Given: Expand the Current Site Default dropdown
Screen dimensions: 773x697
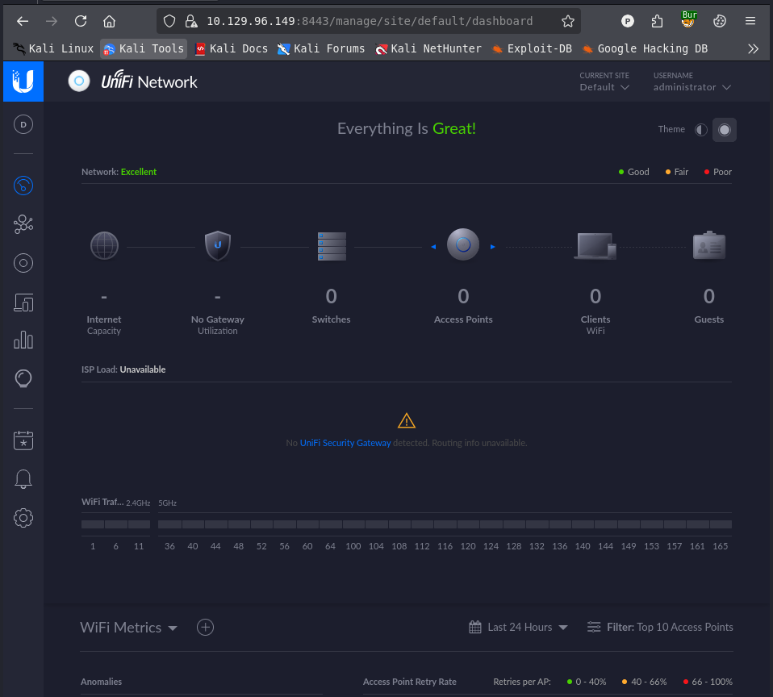Looking at the screenshot, I should coord(604,81).
